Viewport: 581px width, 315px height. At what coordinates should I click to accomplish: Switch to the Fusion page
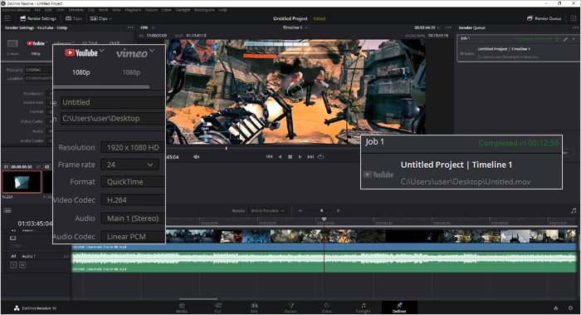pyautogui.click(x=290, y=308)
